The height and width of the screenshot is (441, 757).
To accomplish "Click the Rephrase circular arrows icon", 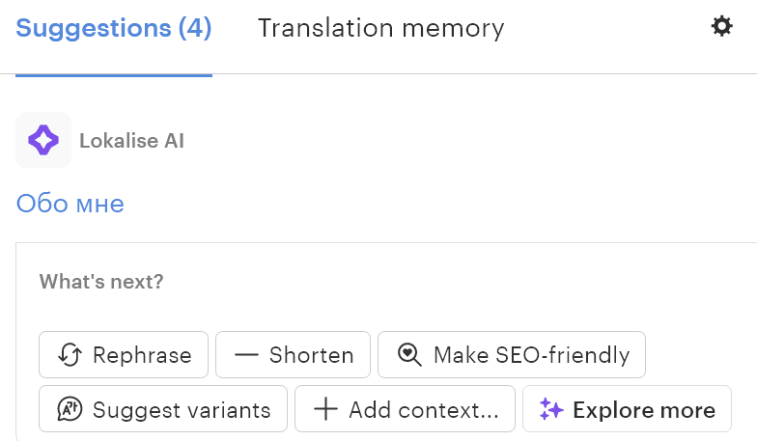I will [x=70, y=355].
